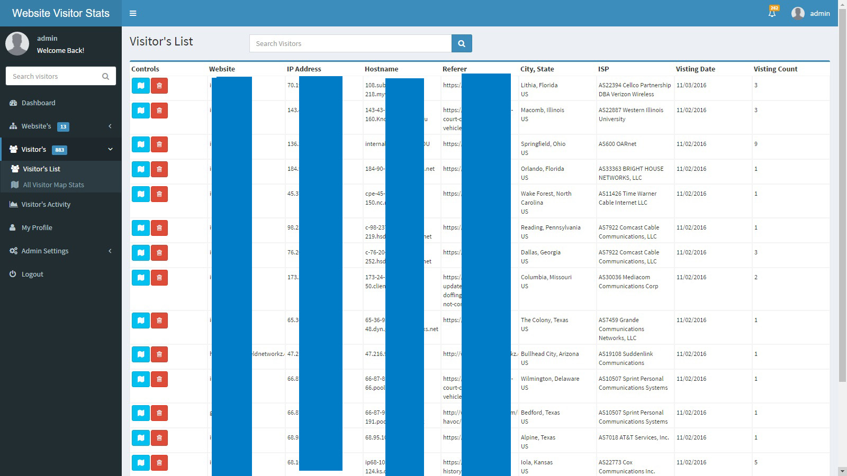The image size is (847, 476).
Task: Toggle the sidebar hamburger menu
Action: [x=133, y=13]
